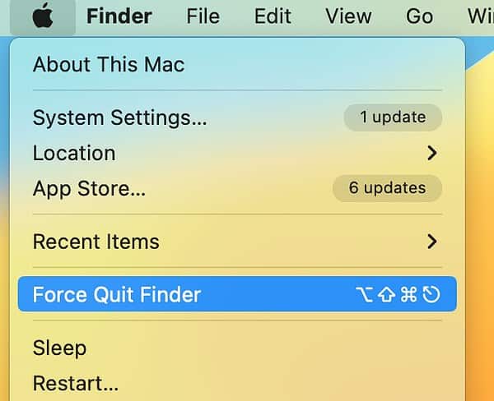
Task: Click the "6 updates" badge
Action: tap(387, 188)
